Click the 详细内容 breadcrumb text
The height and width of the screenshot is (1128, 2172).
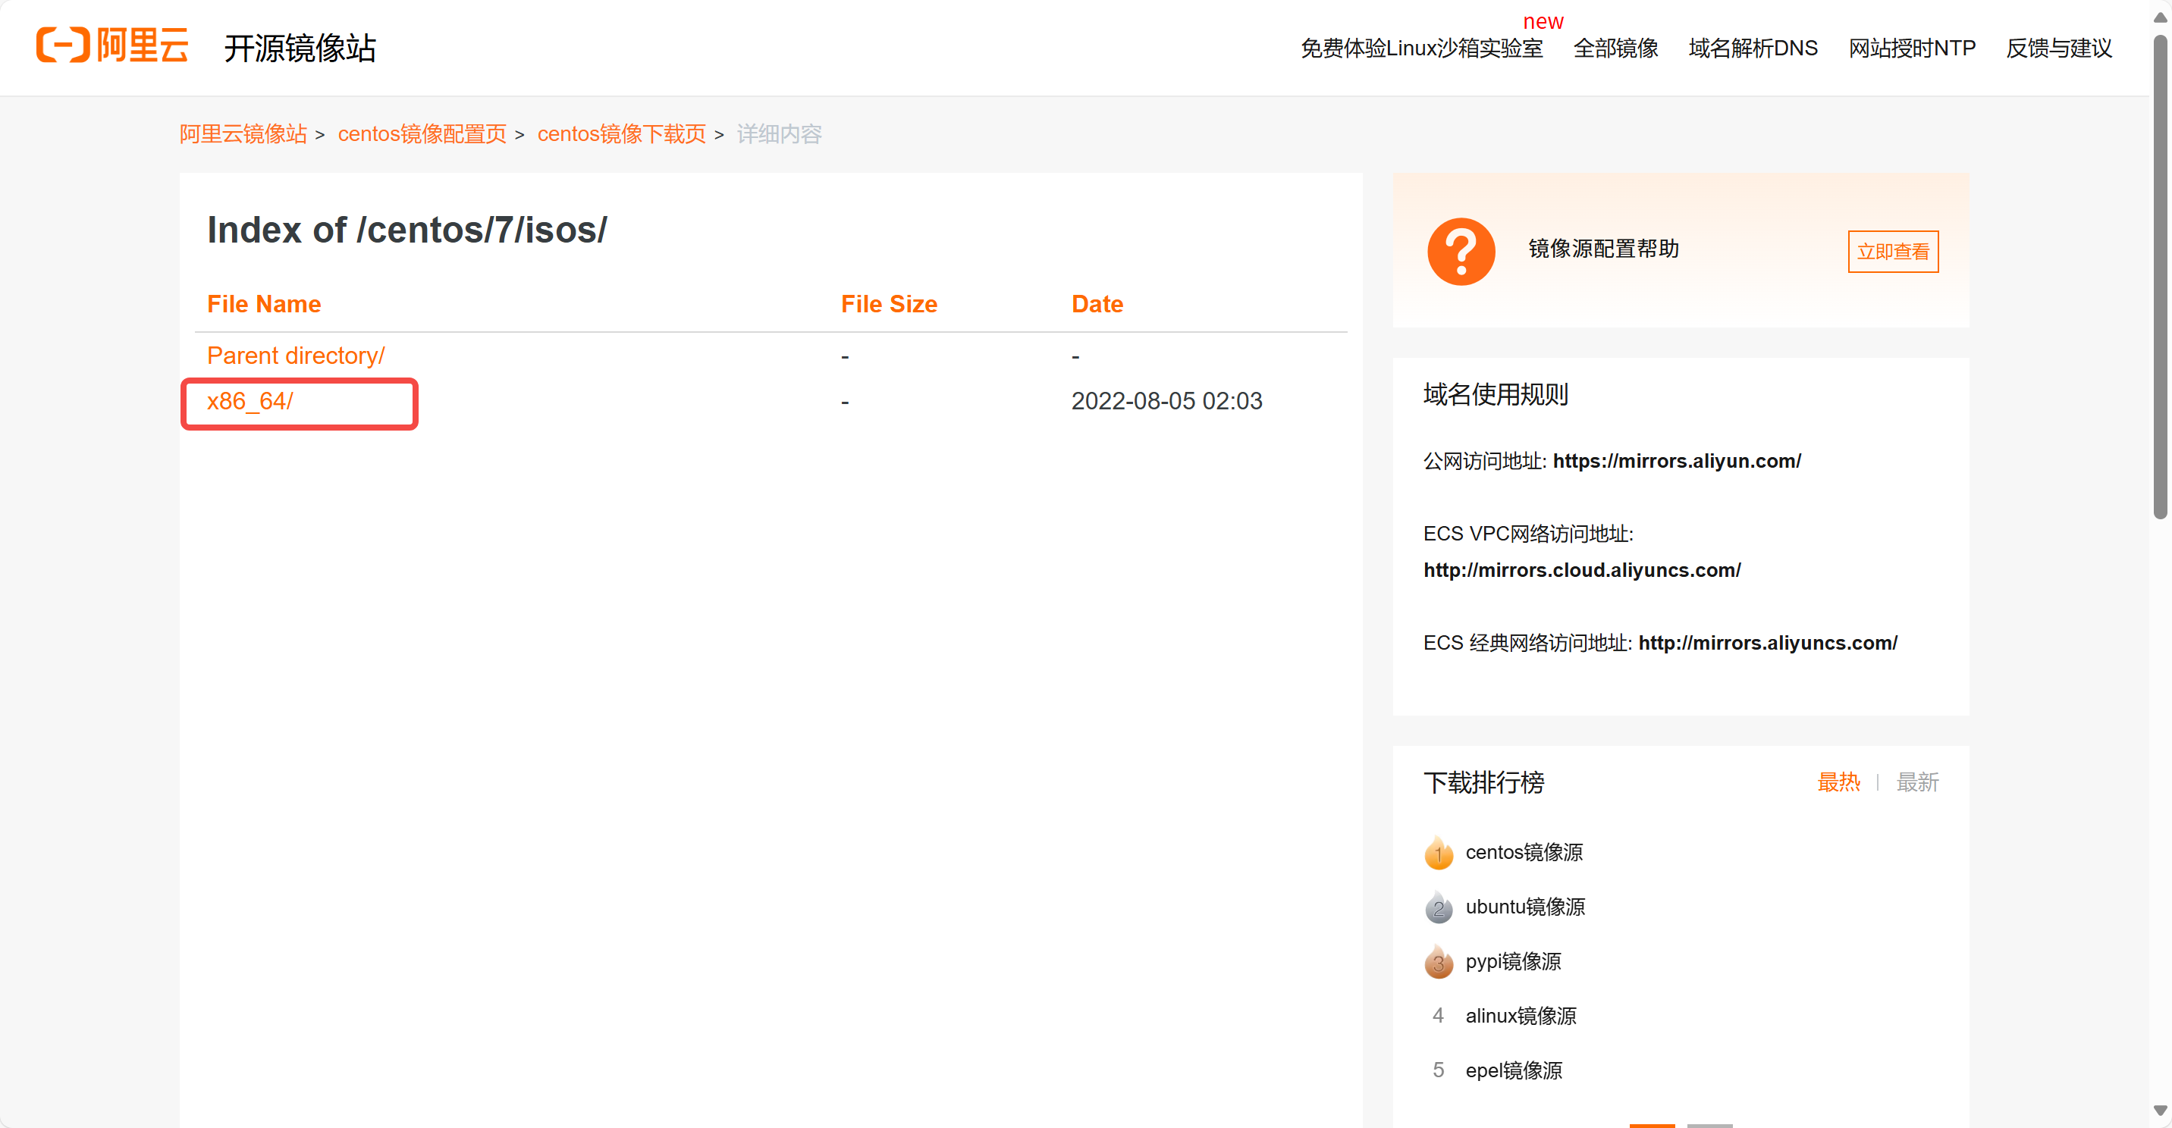[779, 134]
